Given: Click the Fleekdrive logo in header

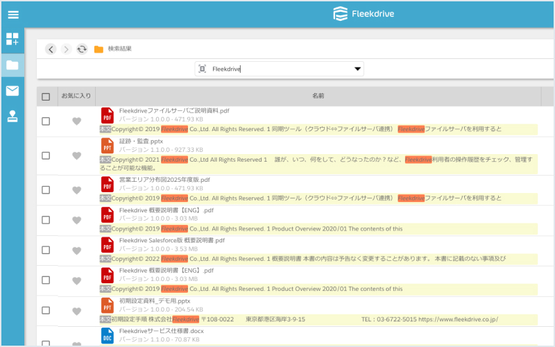Looking at the screenshot, I should (364, 14).
